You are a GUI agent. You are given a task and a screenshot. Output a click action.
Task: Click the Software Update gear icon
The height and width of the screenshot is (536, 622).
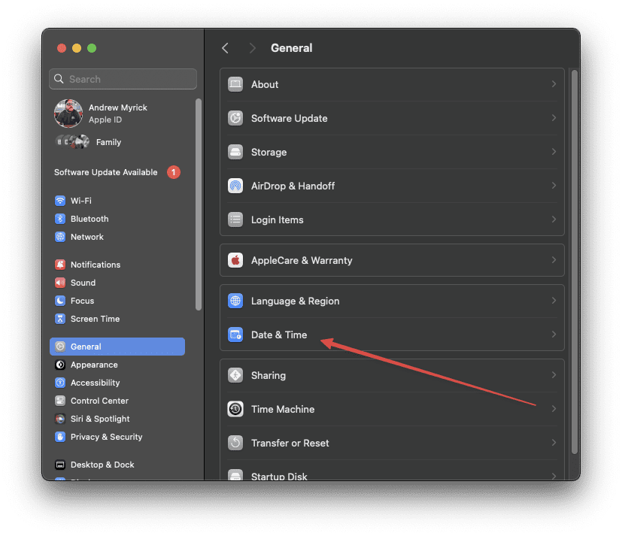click(235, 118)
